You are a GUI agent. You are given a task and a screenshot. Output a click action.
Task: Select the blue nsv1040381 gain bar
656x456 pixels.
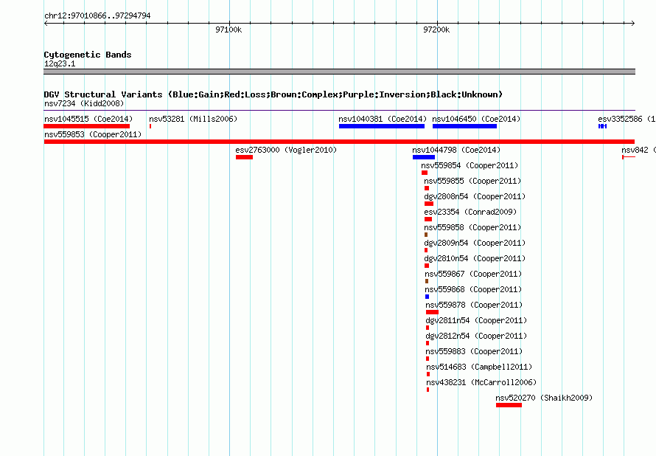pos(382,126)
